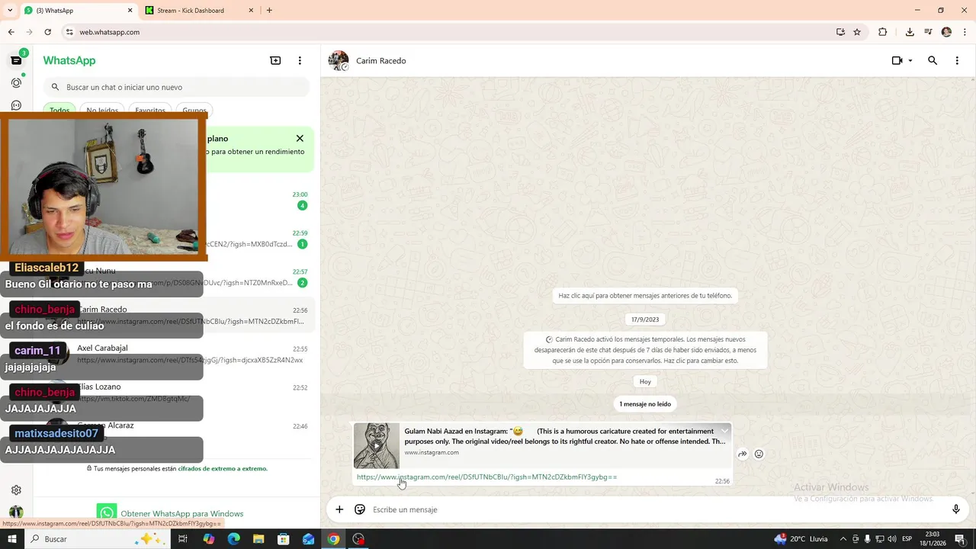Open WhatsApp main menu three dots
Viewport: 976px width, 549px height.
300,60
